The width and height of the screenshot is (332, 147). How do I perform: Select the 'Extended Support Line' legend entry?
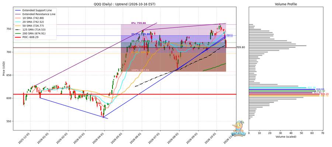(33, 10)
